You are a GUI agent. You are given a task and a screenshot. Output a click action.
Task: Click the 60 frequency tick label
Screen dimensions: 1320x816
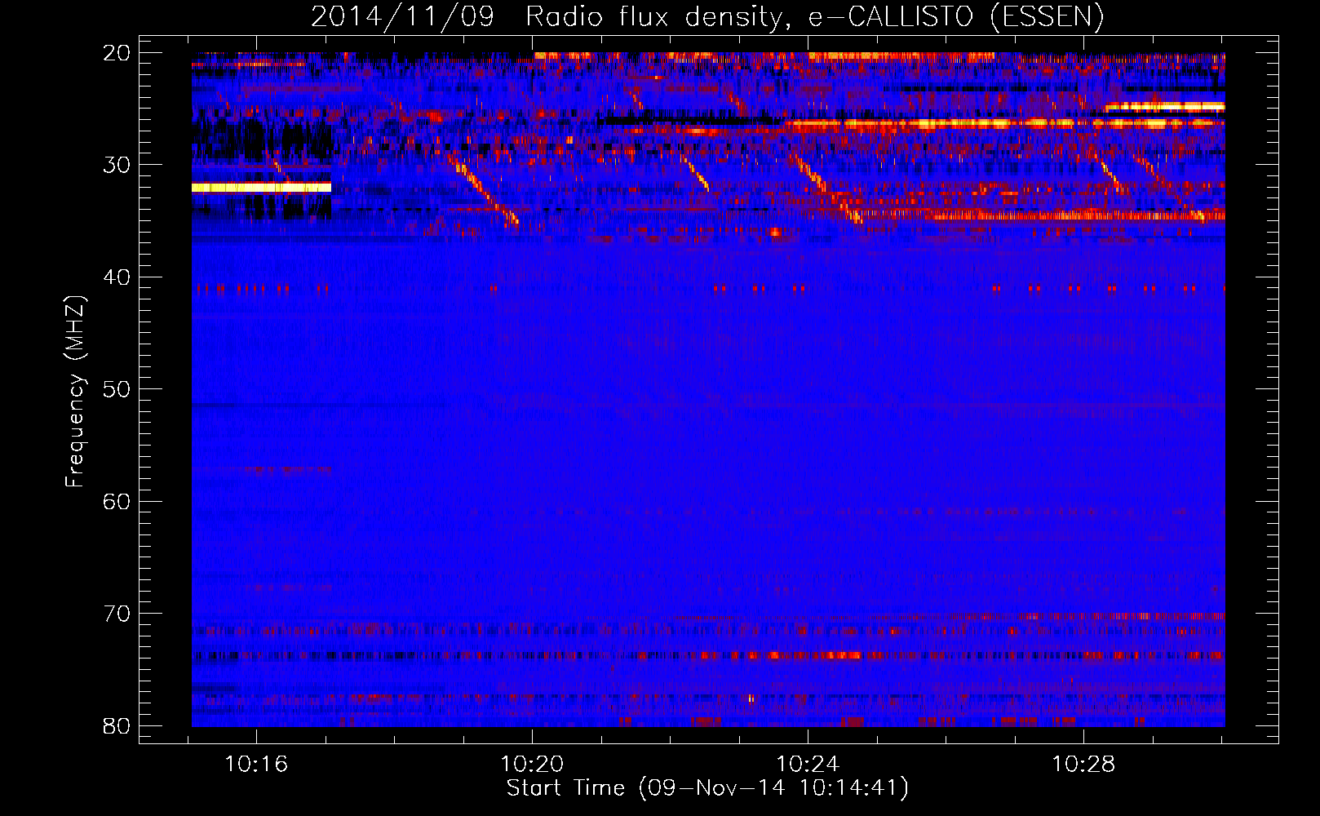(x=117, y=501)
